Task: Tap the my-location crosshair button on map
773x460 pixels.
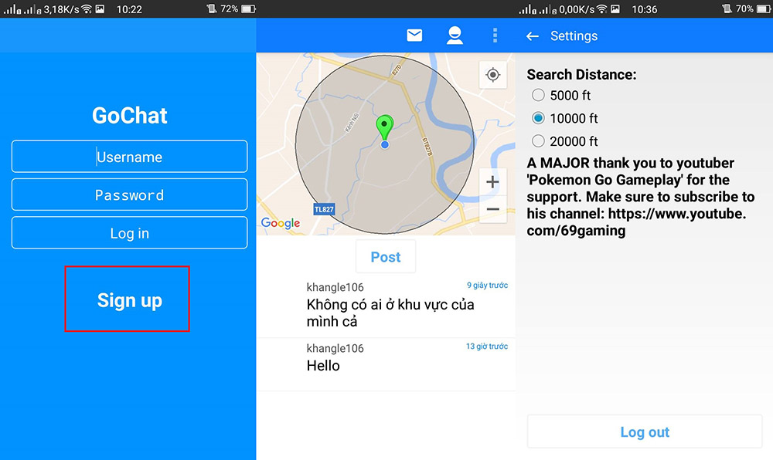Action: point(492,75)
